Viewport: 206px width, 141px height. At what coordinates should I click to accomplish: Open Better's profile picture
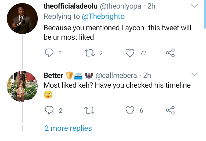[x=22, y=86]
